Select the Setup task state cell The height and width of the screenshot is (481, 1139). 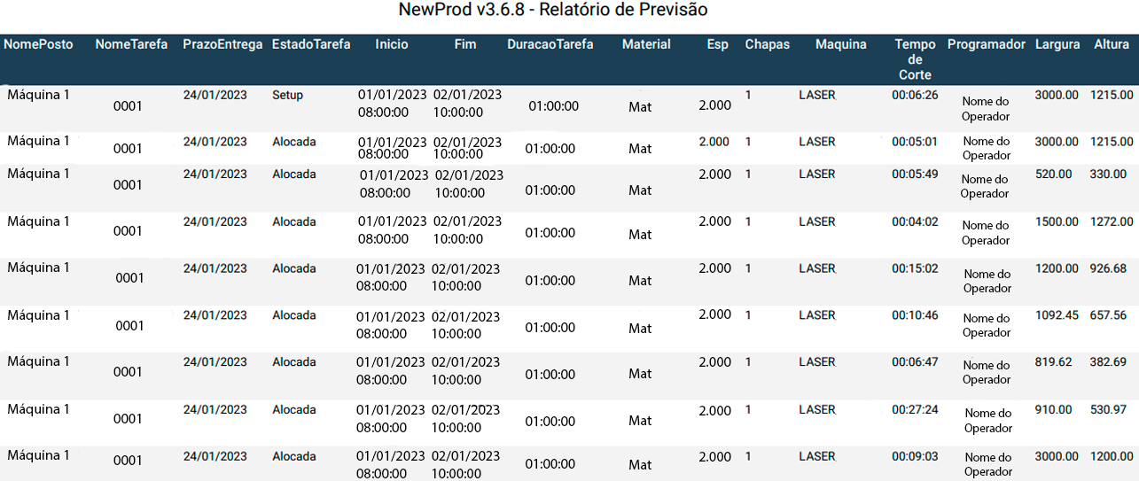click(x=287, y=95)
